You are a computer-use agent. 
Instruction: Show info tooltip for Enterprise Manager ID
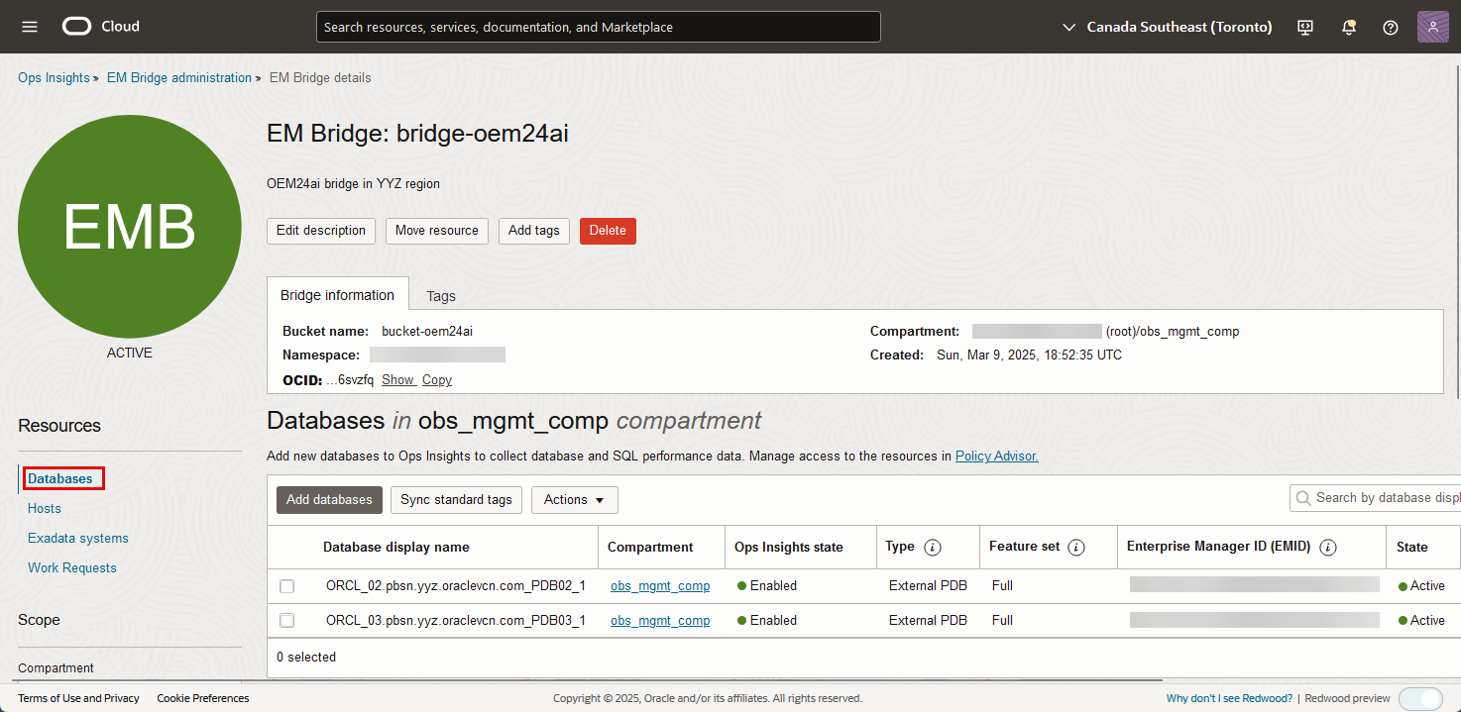click(x=1328, y=547)
